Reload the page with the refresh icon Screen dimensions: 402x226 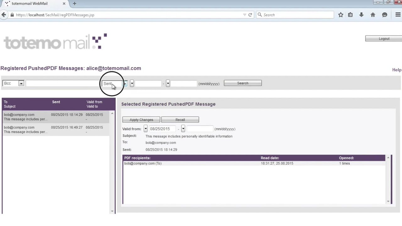250,15
